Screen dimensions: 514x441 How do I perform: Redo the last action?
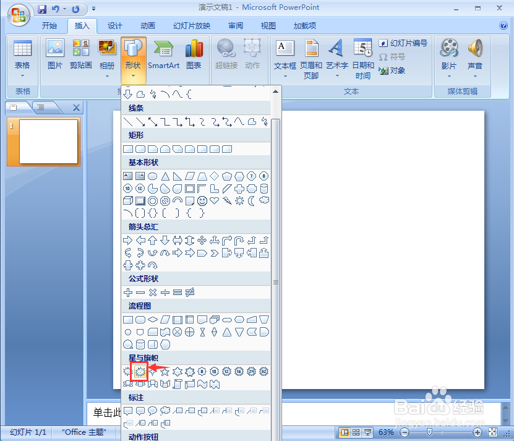click(75, 9)
